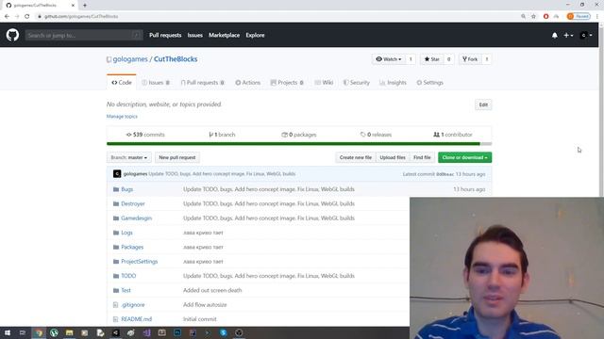Click New pull request
The image size is (604, 339).
pyautogui.click(x=177, y=157)
